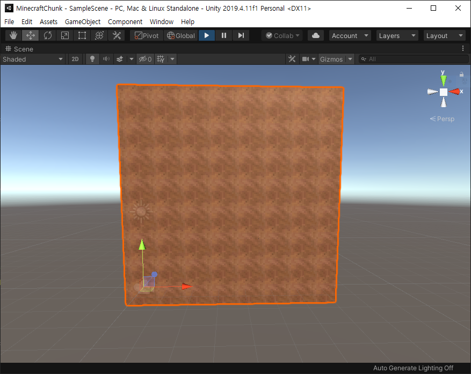The height and width of the screenshot is (374, 471).
Task: Open the Account dropdown
Action: (350, 35)
